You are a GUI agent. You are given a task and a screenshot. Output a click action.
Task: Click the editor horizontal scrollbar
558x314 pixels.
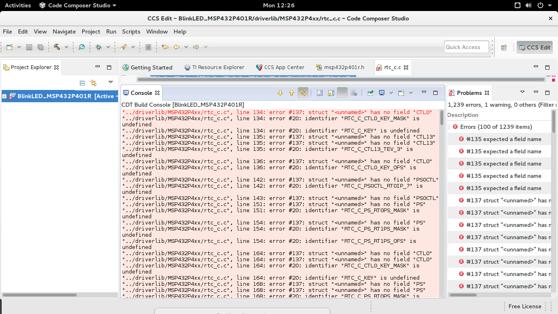point(341,79)
